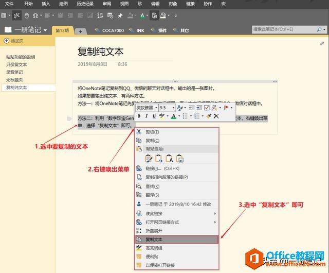The image size is (329, 273).
Task: Open page 录音笔记 in the page list
Action: (14, 72)
